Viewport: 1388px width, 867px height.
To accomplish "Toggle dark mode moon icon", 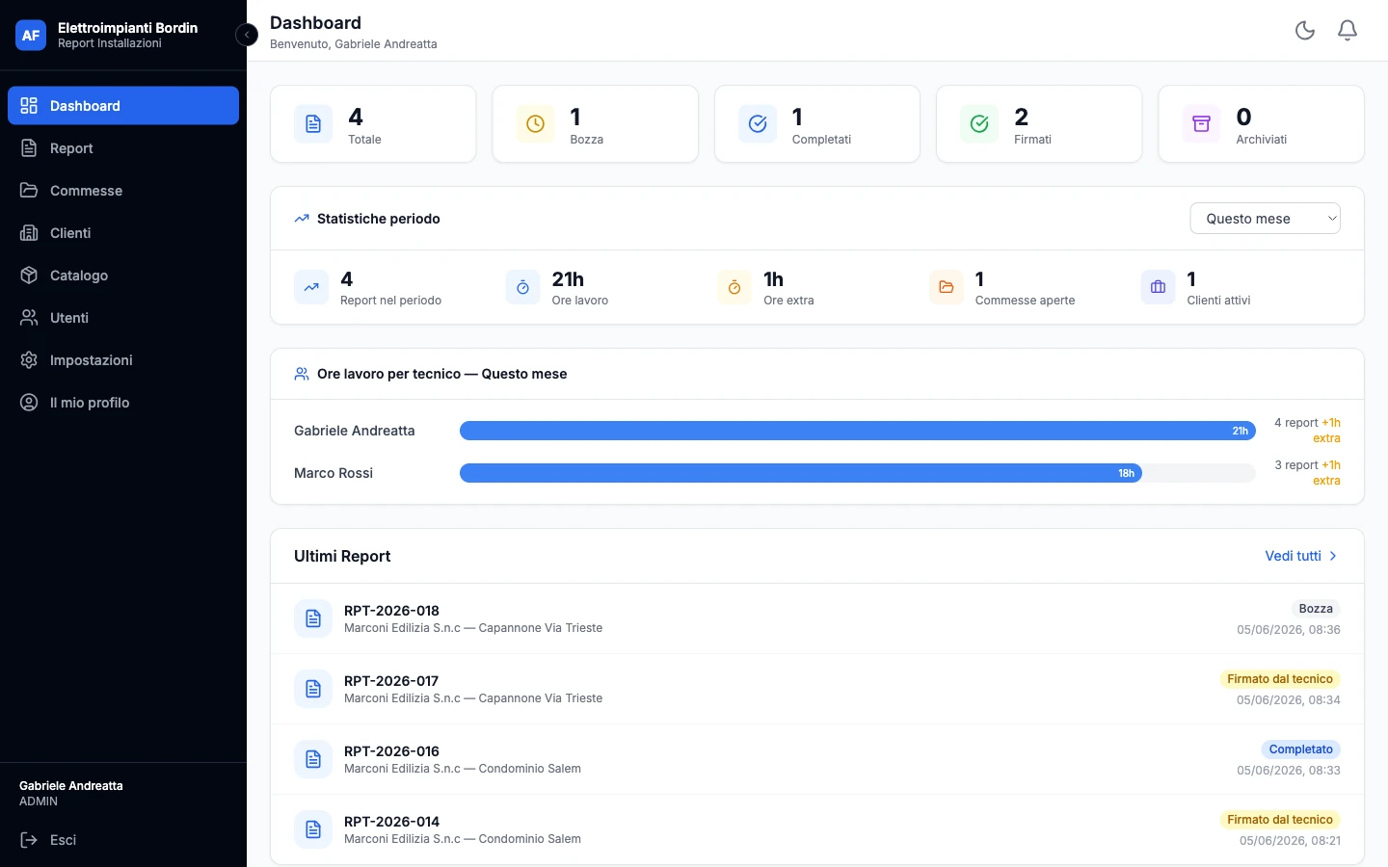I will click(1305, 31).
